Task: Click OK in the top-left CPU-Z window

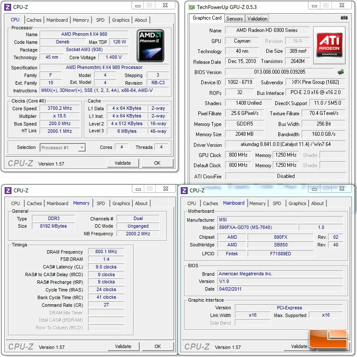Action: [x=157, y=163]
